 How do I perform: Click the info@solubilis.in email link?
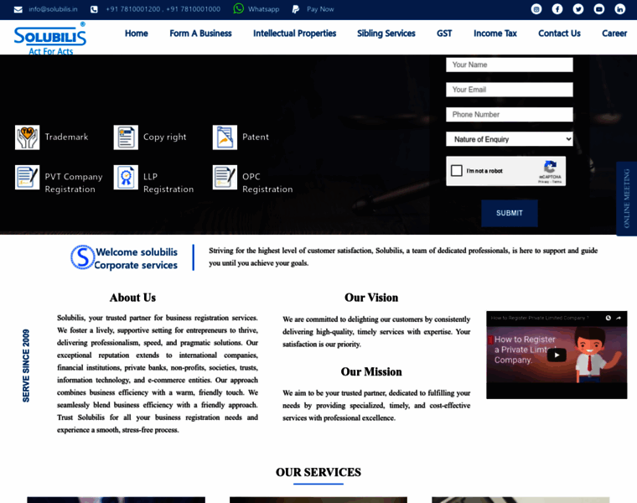tap(53, 9)
